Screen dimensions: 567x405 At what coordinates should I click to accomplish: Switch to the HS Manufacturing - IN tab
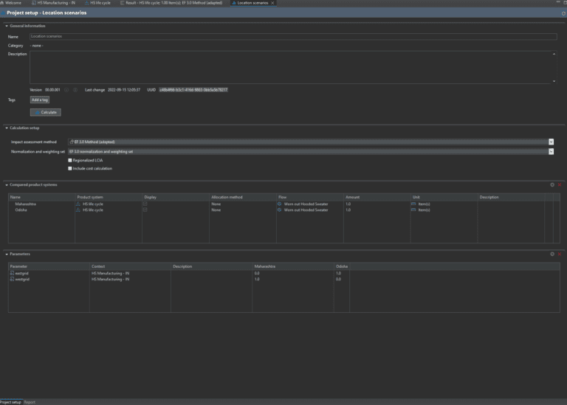coord(57,3)
